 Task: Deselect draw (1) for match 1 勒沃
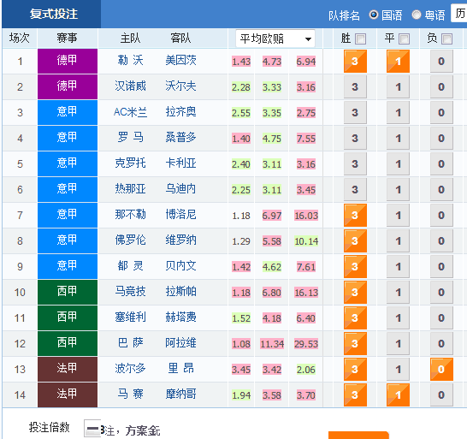click(x=398, y=61)
